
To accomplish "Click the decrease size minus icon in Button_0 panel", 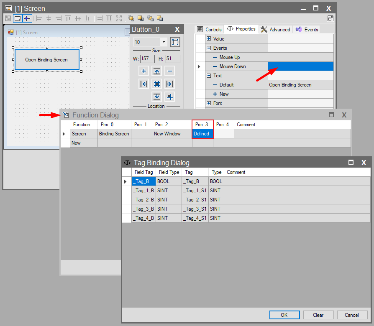I will click(x=169, y=71).
